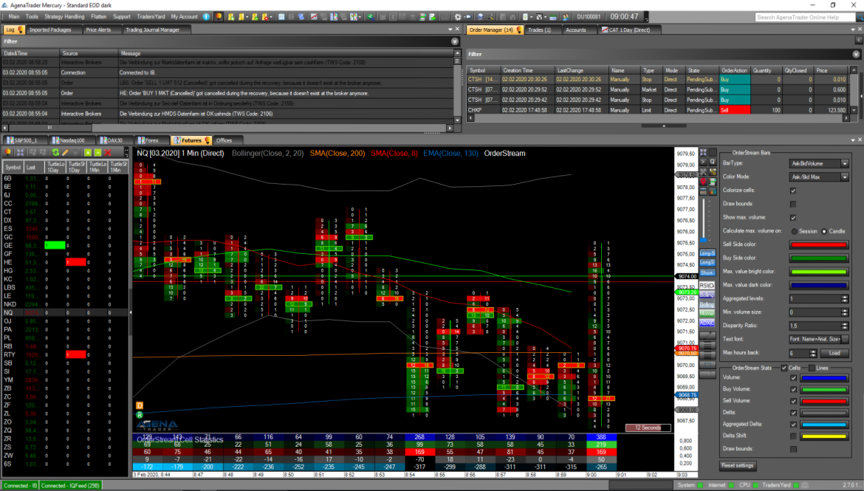
Task: Click the RSI indicator button beside chart
Action: 707,286
